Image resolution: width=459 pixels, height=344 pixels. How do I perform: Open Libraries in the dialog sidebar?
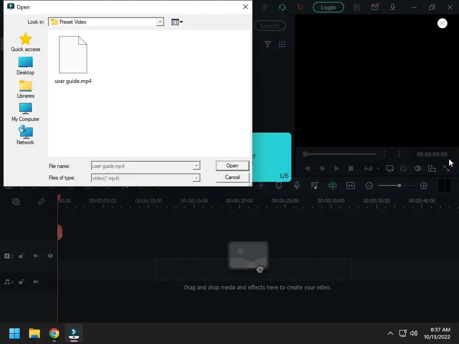pos(26,89)
